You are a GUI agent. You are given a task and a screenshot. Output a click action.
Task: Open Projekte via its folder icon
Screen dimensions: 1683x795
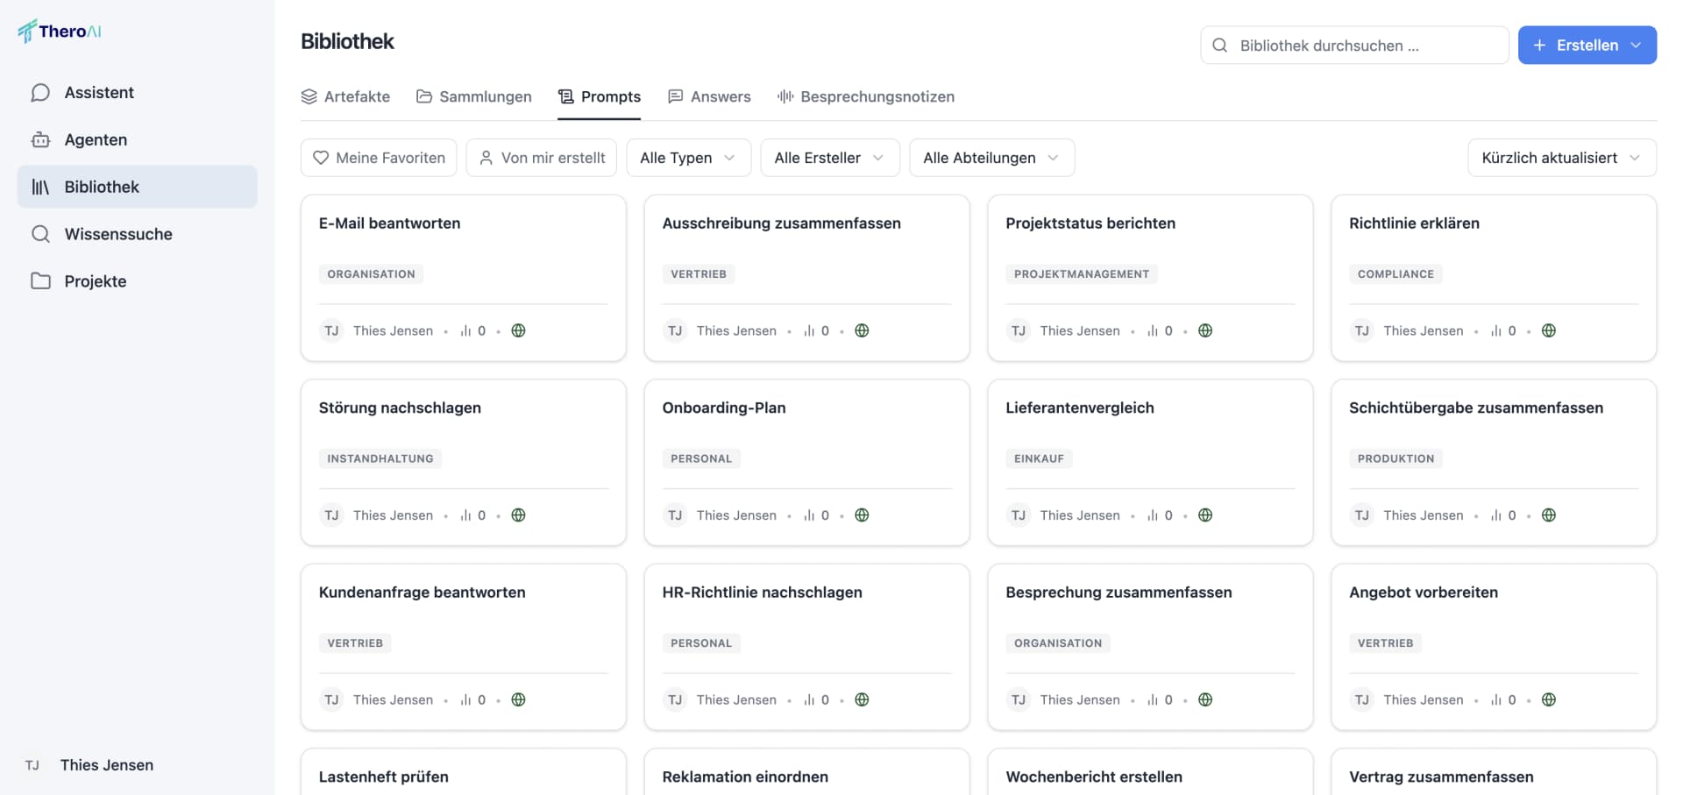coord(40,281)
